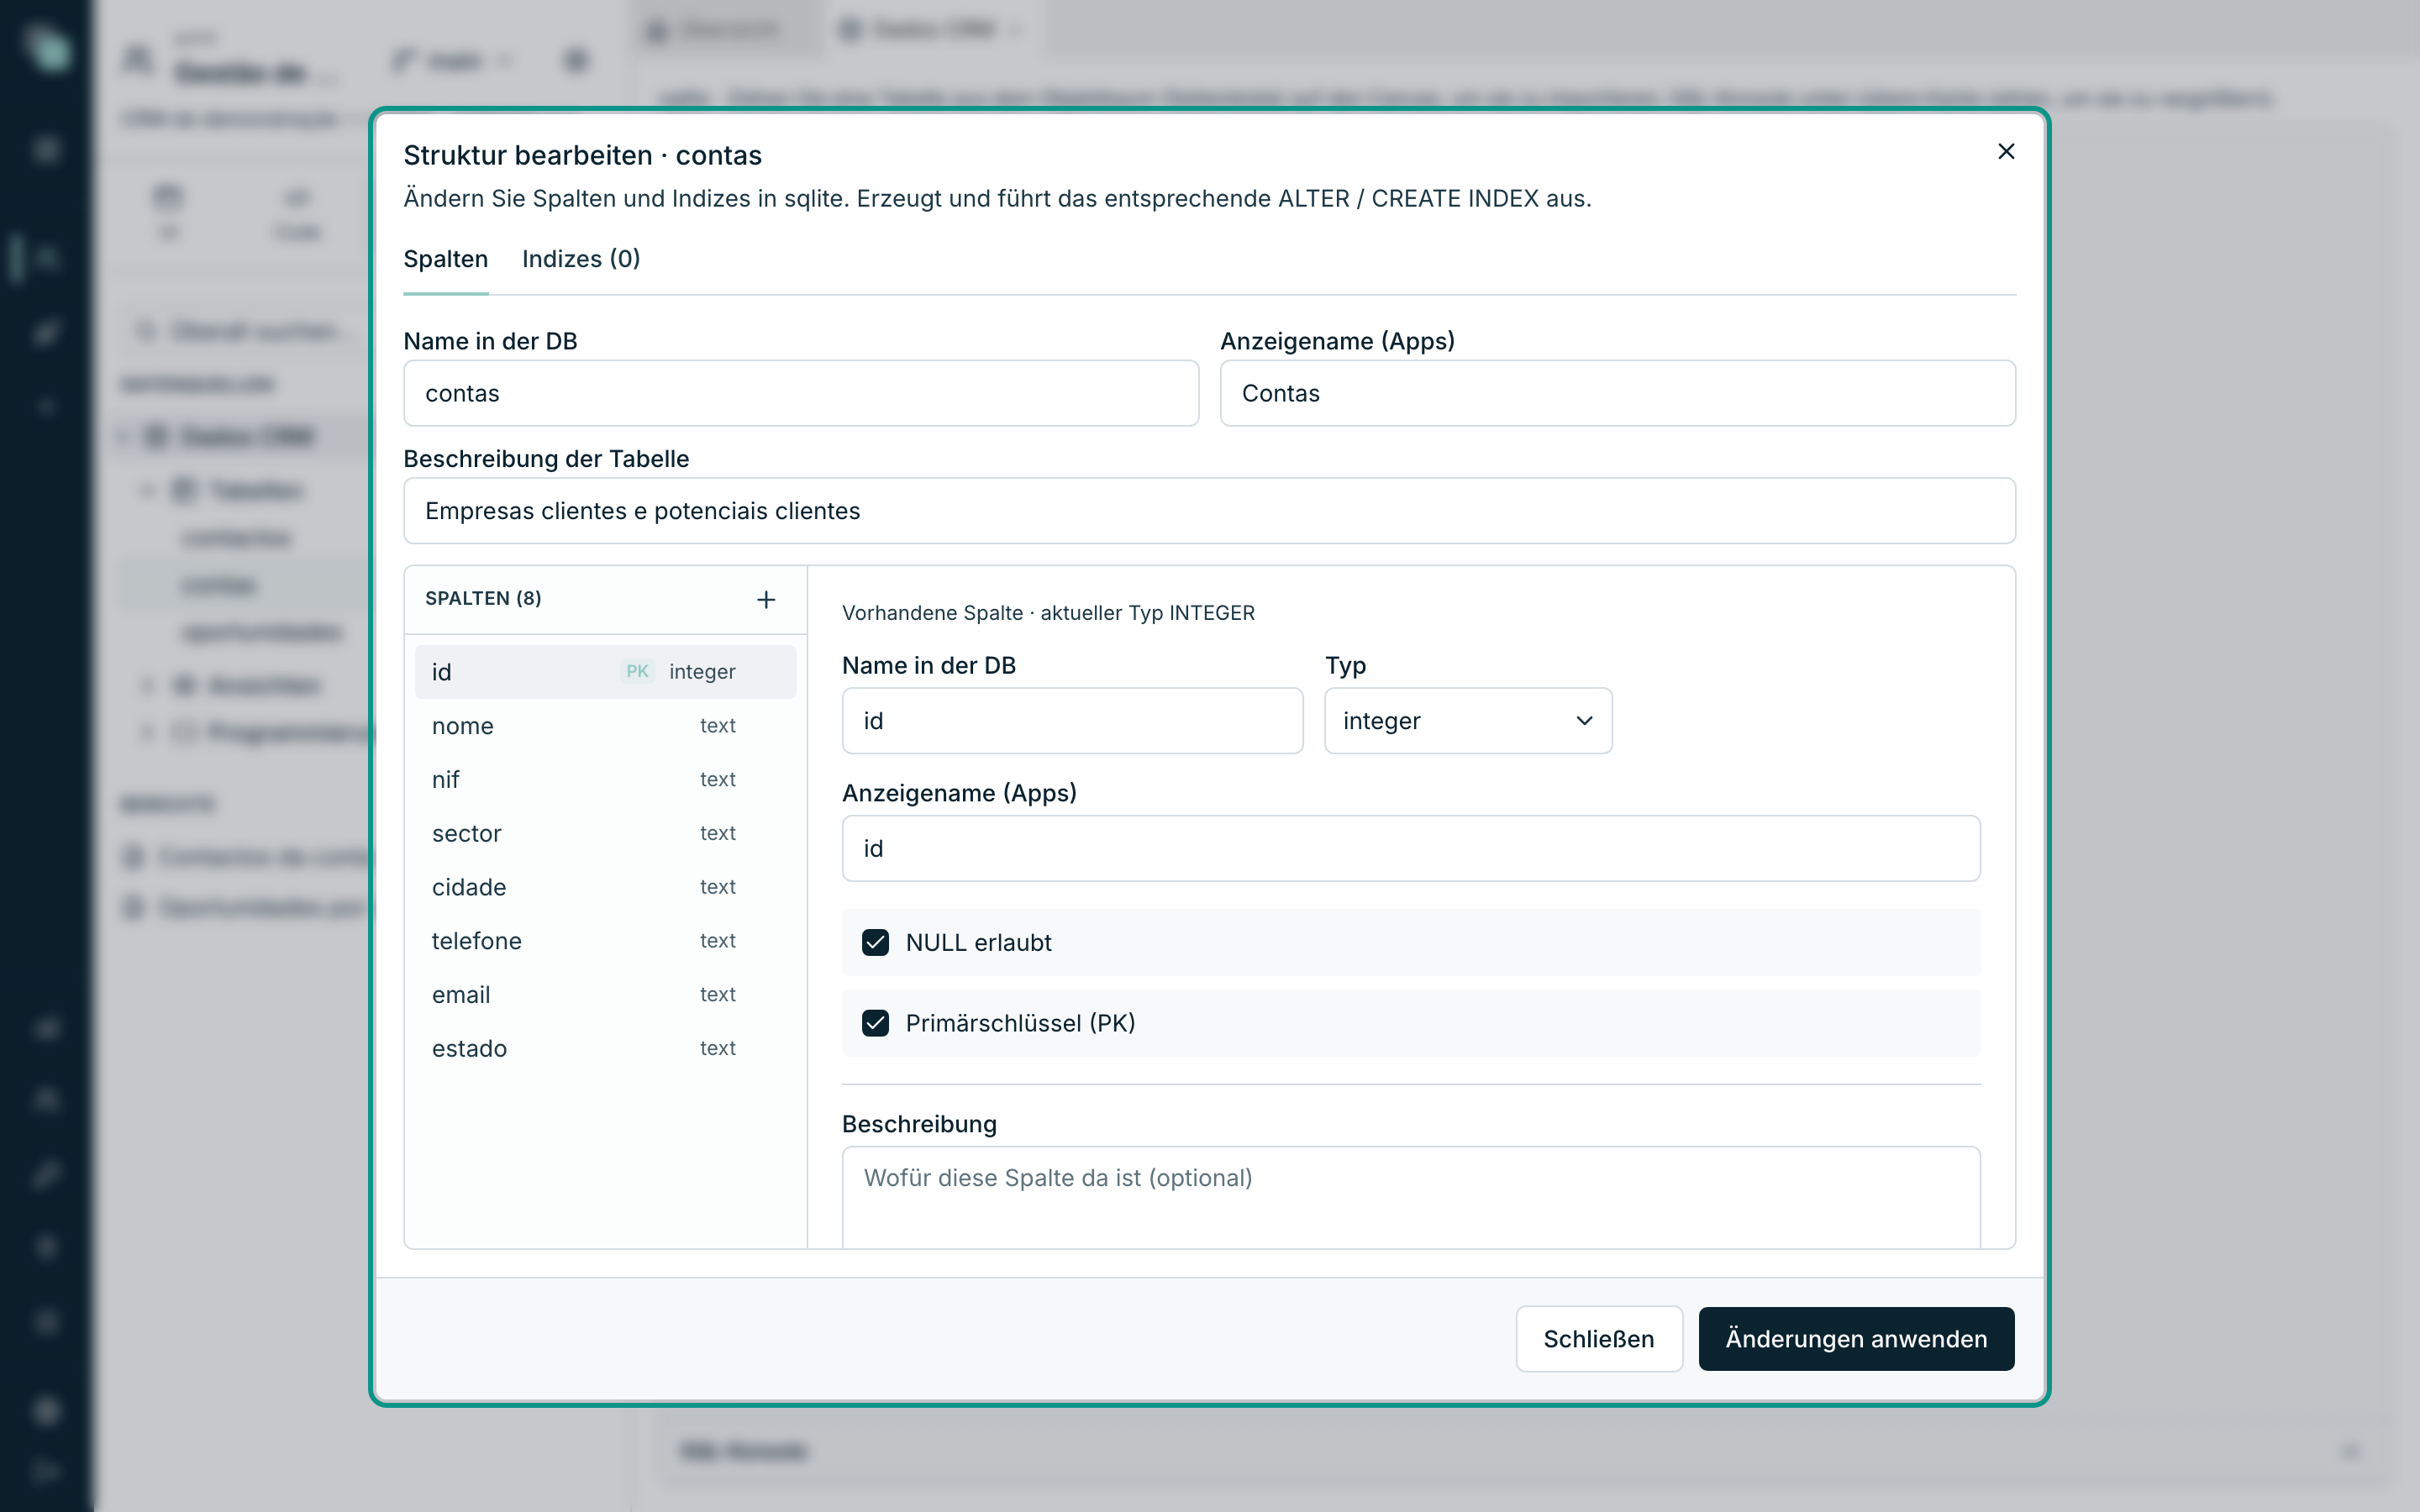This screenshot has width=2420, height=1512.
Task: Select the estado column row
Action: click(x=605, y=1048)
